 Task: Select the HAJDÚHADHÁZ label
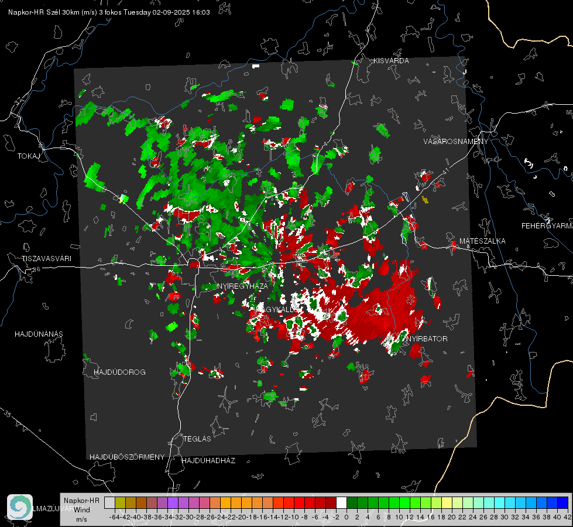pos(208,460)
